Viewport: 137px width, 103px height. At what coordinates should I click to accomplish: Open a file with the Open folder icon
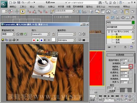pos(15,2)
